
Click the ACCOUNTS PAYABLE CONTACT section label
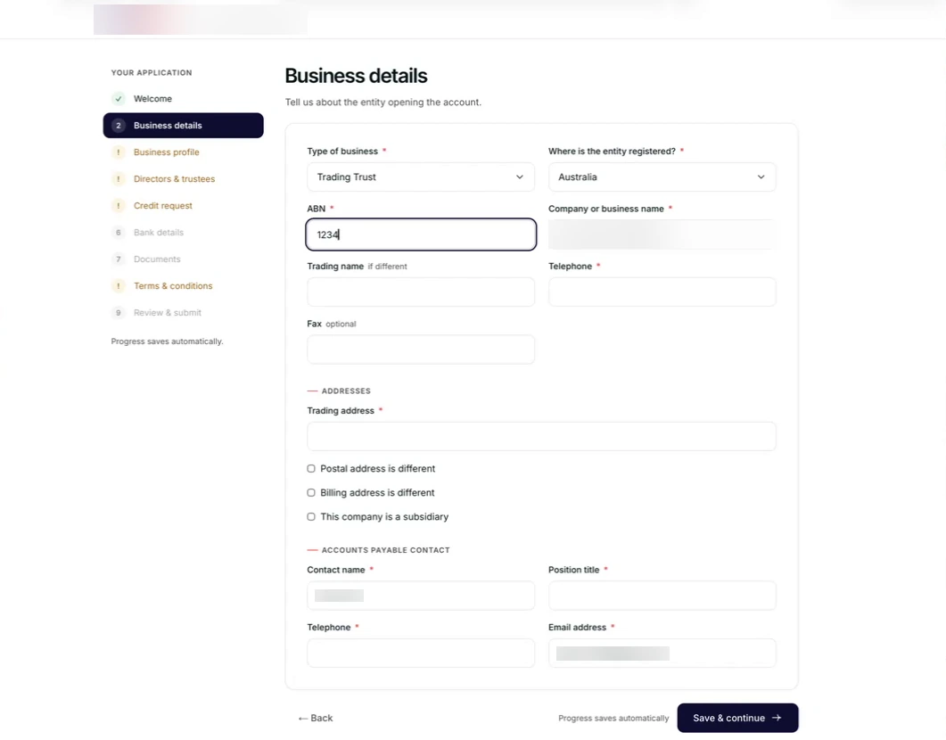385,550
